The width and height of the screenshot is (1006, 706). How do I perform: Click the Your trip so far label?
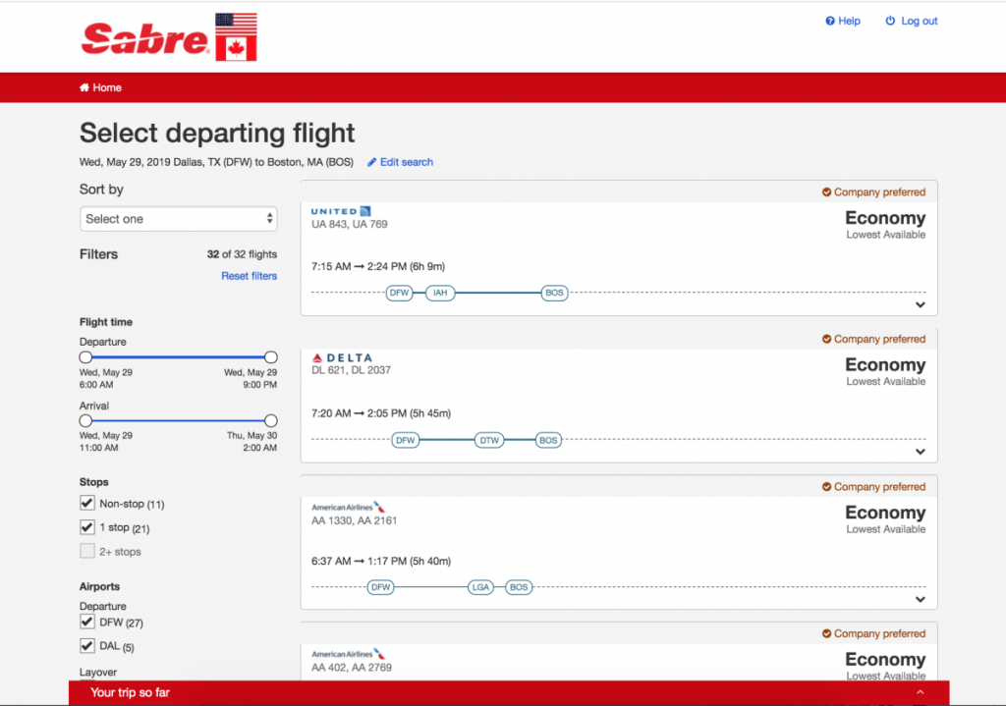click(131, 692)
